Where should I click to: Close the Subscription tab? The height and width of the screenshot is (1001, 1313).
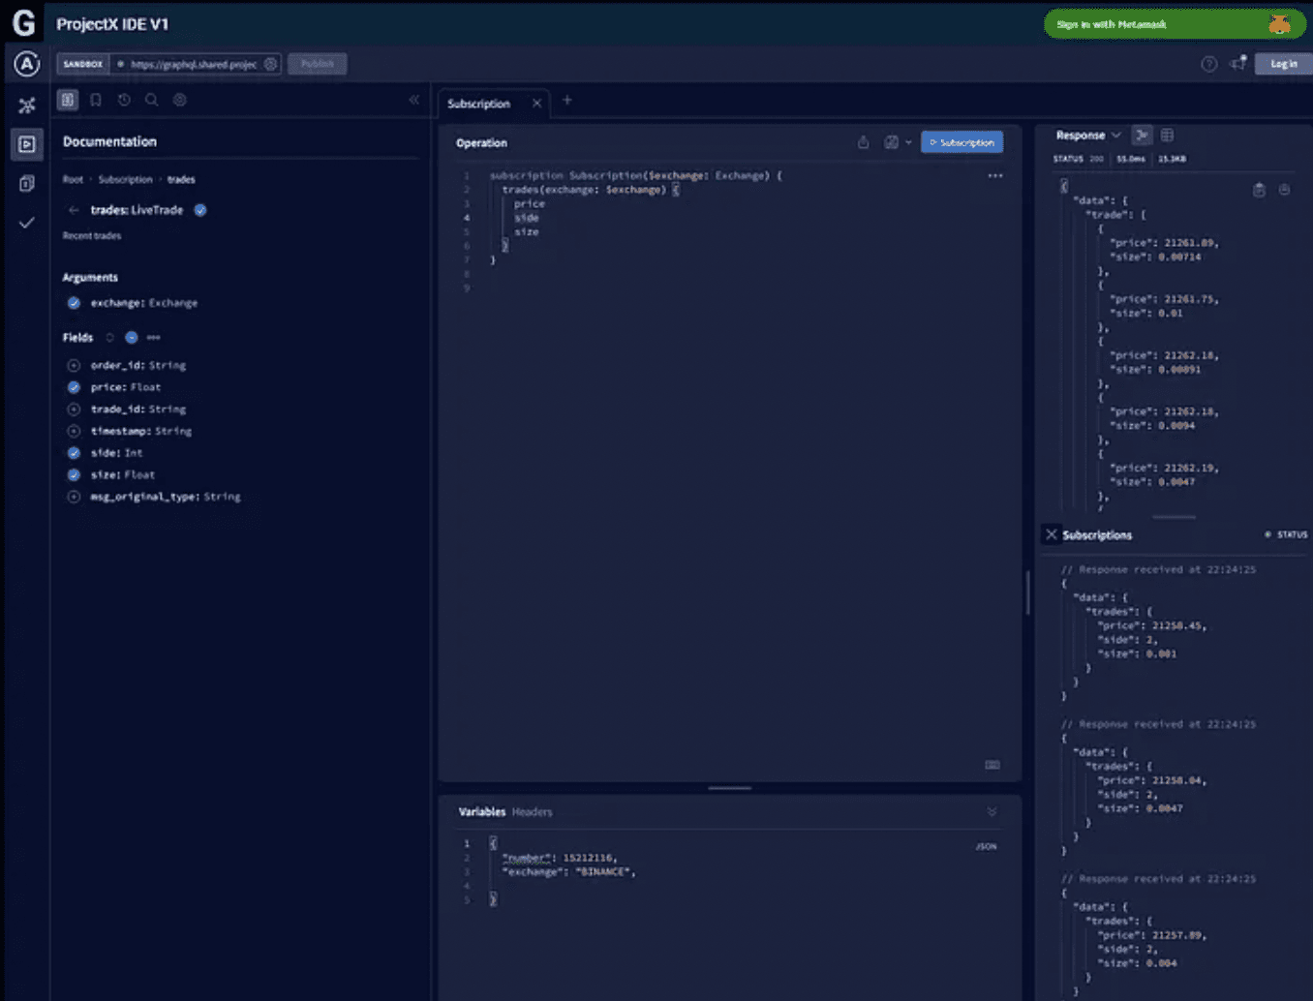pyautogui.click(x=536, y=104)
